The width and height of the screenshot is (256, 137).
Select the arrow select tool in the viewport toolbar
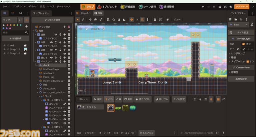(x=77, y=20)
